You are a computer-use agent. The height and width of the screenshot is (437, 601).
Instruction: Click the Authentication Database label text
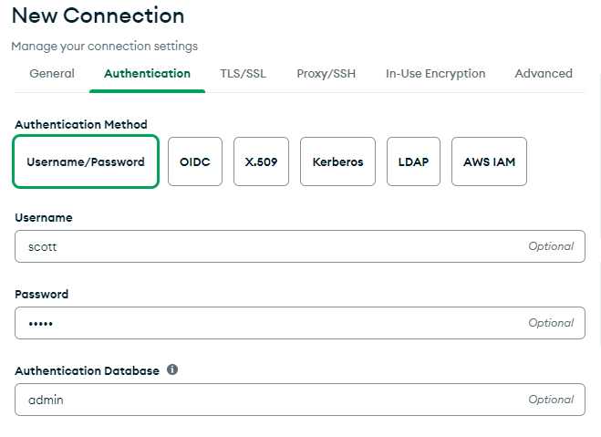pyautogui.click(x=87, y=371)
